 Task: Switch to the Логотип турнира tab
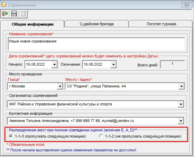click(x=161, y=24)
